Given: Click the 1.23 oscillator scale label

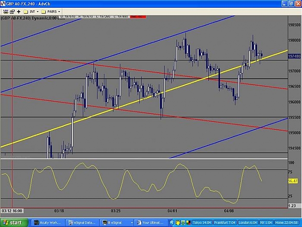Looking at the screenshot, I should (x=292, y=206).
